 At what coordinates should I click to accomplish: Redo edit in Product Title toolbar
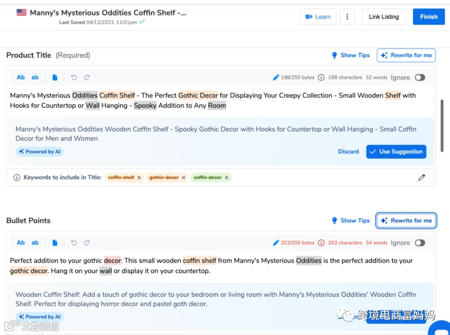[x=87, y=77]
